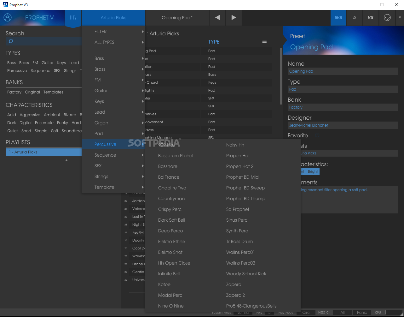
Task: Load the Pro5 48-ClangerousBells preset
Action: point(251,306)
